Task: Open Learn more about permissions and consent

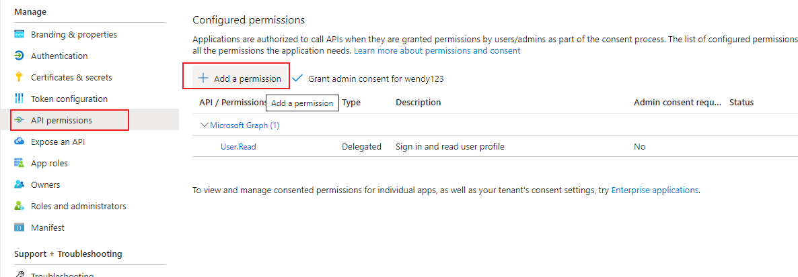Action: tap(437, 51)
